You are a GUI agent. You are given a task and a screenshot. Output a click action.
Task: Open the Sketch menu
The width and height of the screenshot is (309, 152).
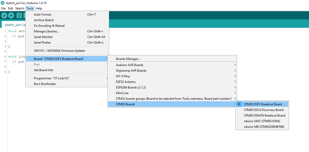20,8
